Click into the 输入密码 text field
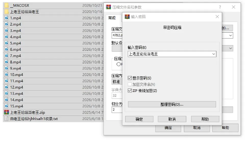The image size is (245, 148). coord(169,54)
